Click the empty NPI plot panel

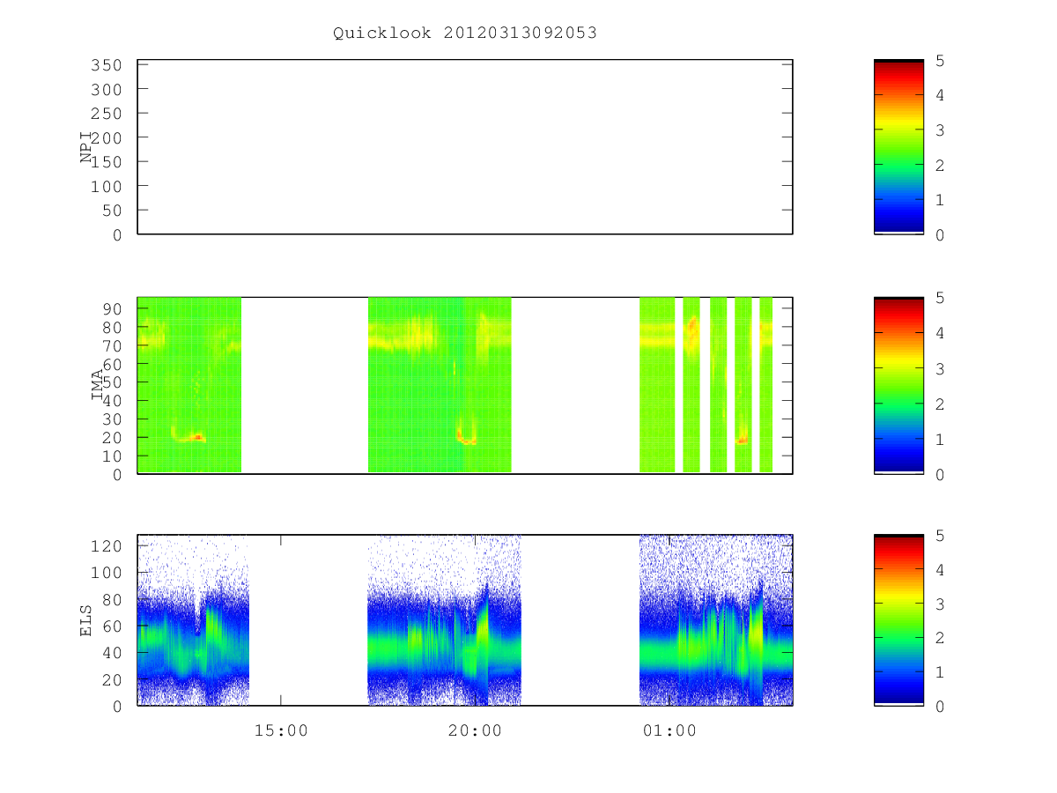pos(465,147)
